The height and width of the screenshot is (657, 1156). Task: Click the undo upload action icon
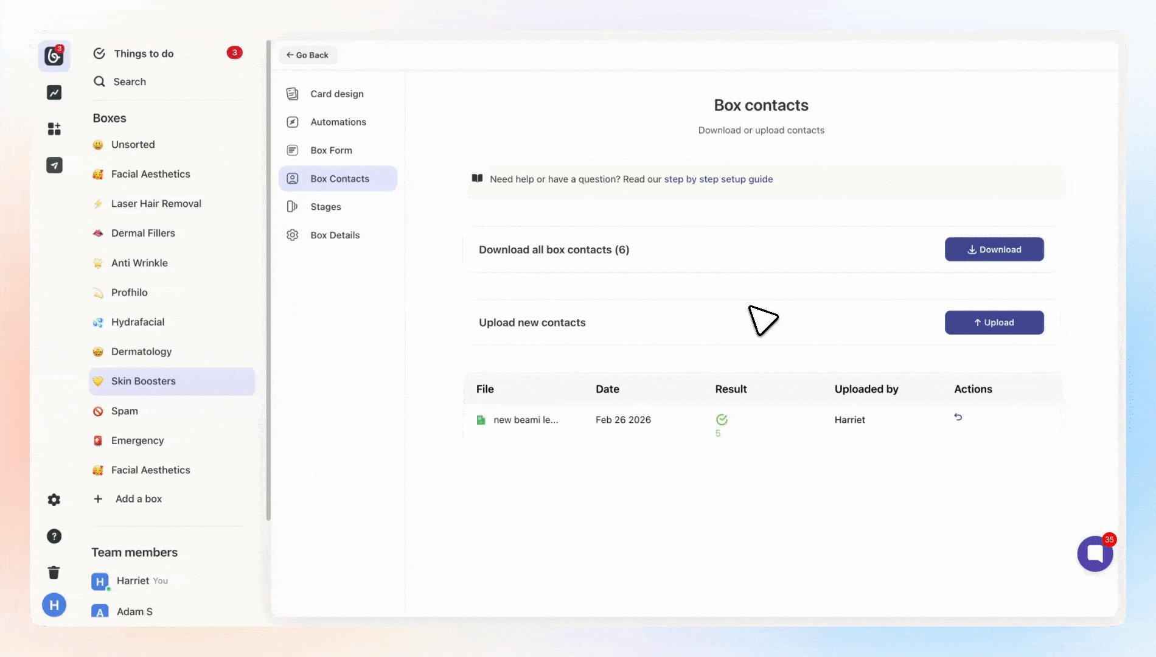tap(958, 417)
